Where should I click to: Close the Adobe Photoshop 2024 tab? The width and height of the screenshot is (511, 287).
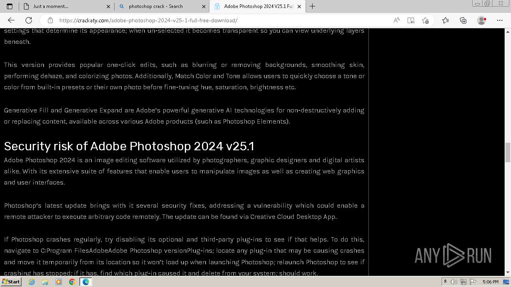(x=299, y=6)
